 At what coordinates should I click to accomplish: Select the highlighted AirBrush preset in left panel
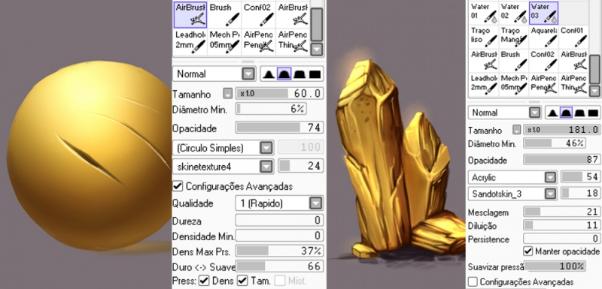(190, 14)
